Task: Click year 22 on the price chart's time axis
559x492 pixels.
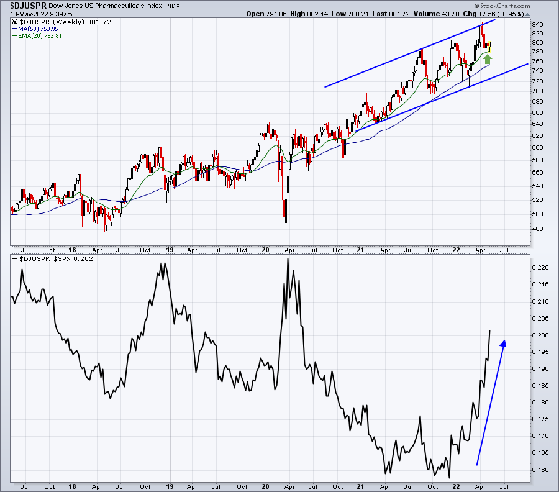Action: click(x=457, y=250)
